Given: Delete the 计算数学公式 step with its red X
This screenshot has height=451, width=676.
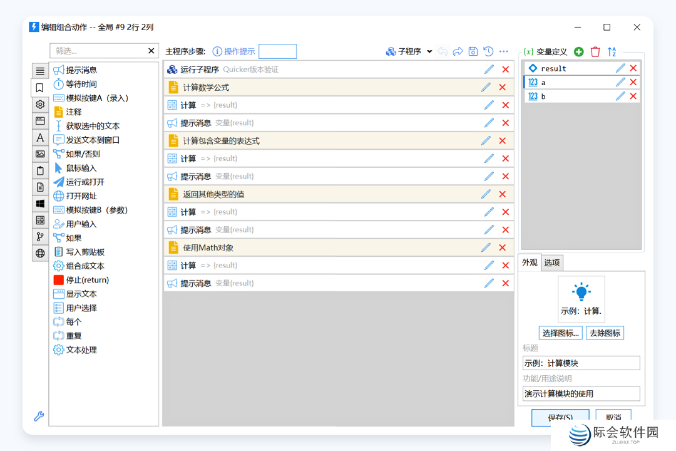Looking at the screenshot, I should (505, 86).
